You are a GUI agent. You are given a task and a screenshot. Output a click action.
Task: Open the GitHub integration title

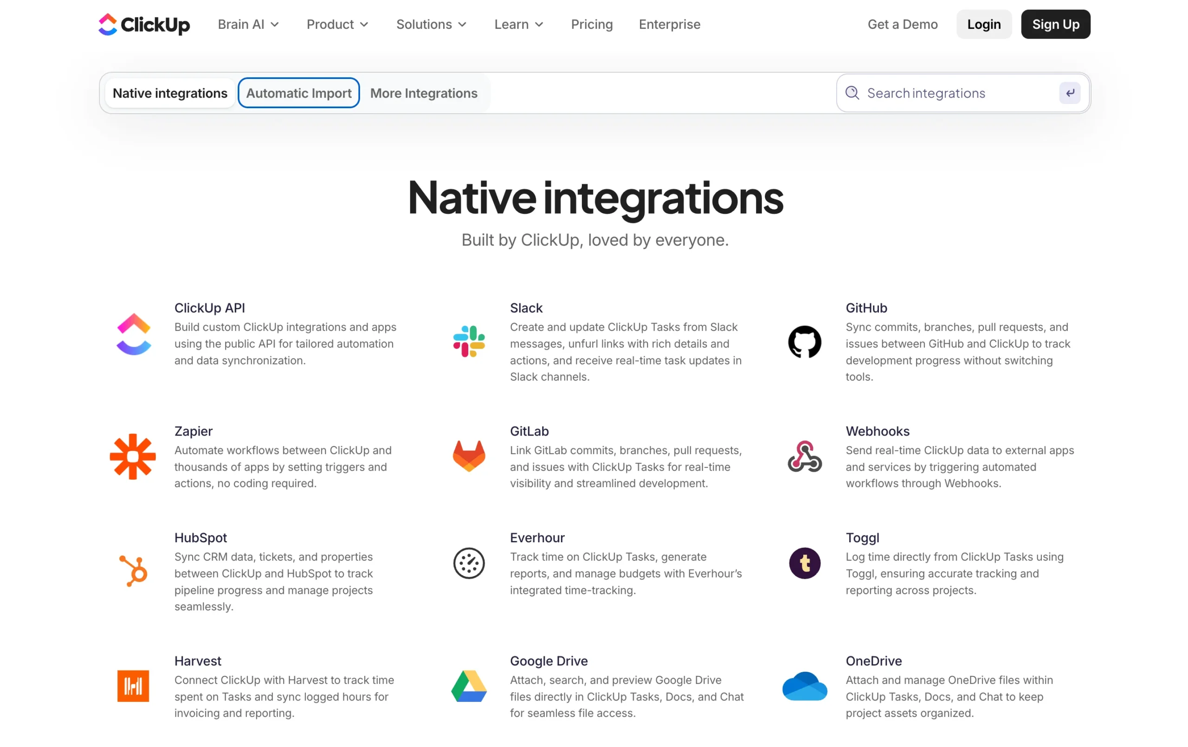click(x=866, y=308)
